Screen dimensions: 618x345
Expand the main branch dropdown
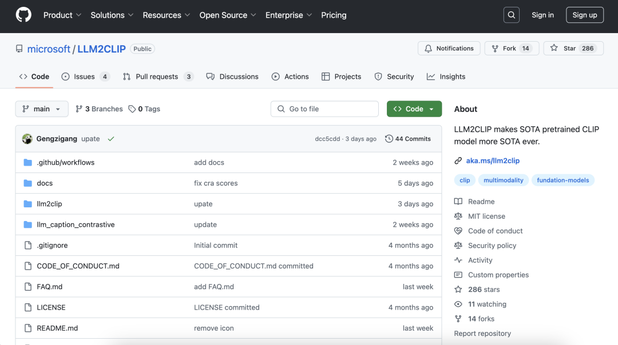(x=42, y=109)
